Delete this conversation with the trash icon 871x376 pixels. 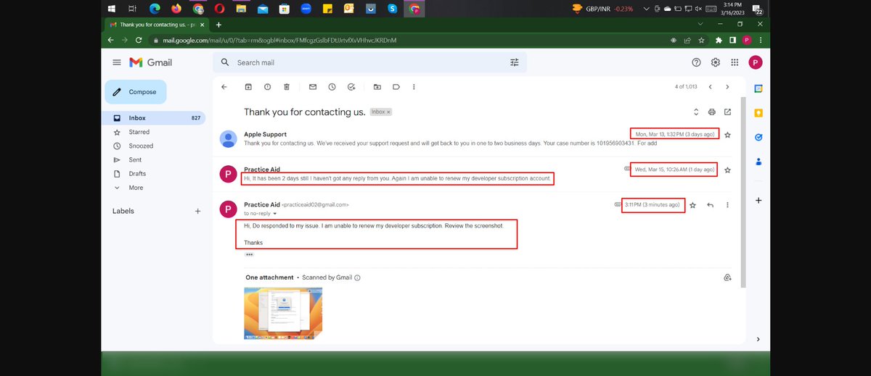click(x=287, y=87)
